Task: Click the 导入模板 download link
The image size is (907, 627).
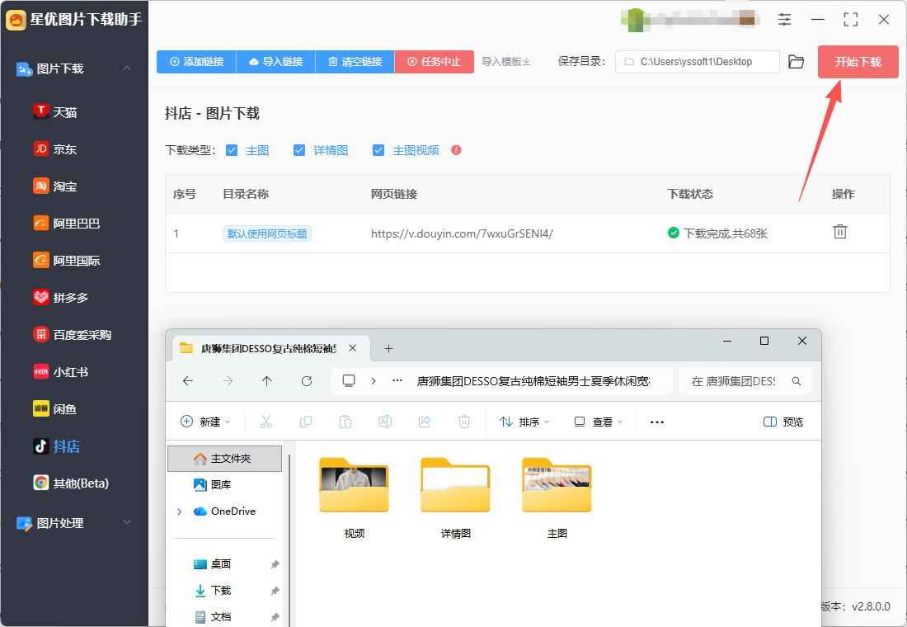Action: pos(506,61)
